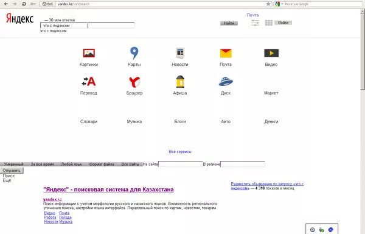Open the Деньги service link
Viewport: 365px width, 234px height.
271,121
